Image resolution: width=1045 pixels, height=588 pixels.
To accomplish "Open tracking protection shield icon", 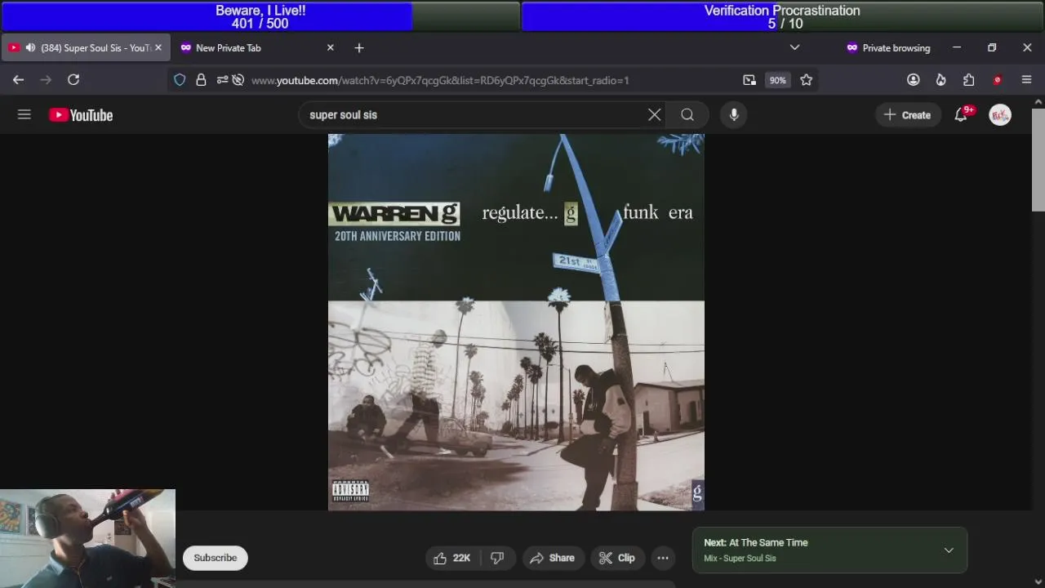I will 180,80.
